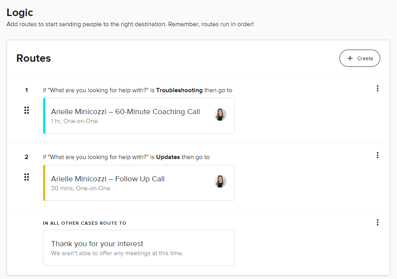The height and width of the screenshot is (279, 397).
Task: Click the cyan color bar on the Coaching Call card
Action: 44,116
